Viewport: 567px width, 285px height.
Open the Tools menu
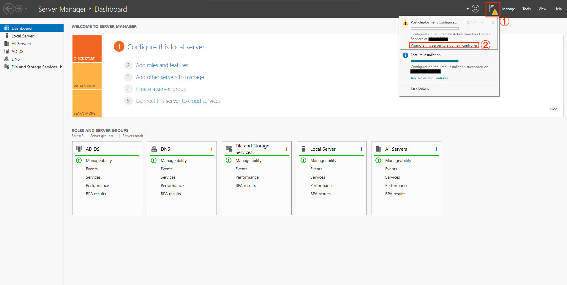(x=527, y=9)
